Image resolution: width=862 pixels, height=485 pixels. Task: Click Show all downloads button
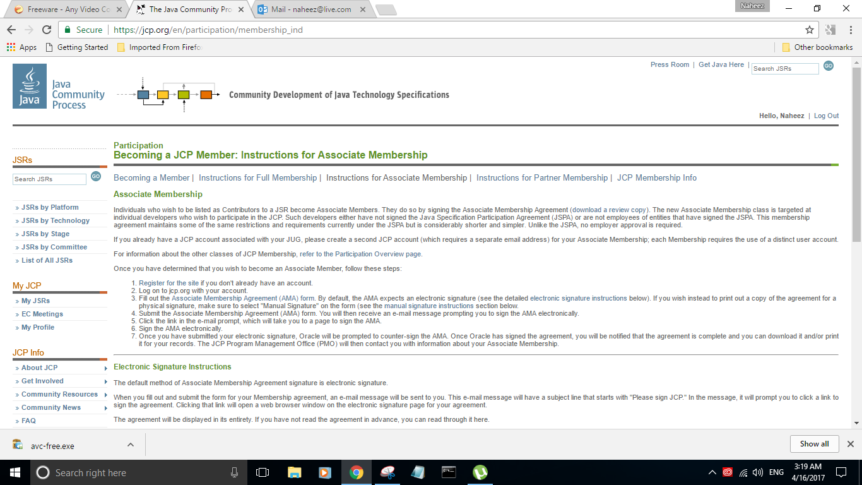(814, 444)
